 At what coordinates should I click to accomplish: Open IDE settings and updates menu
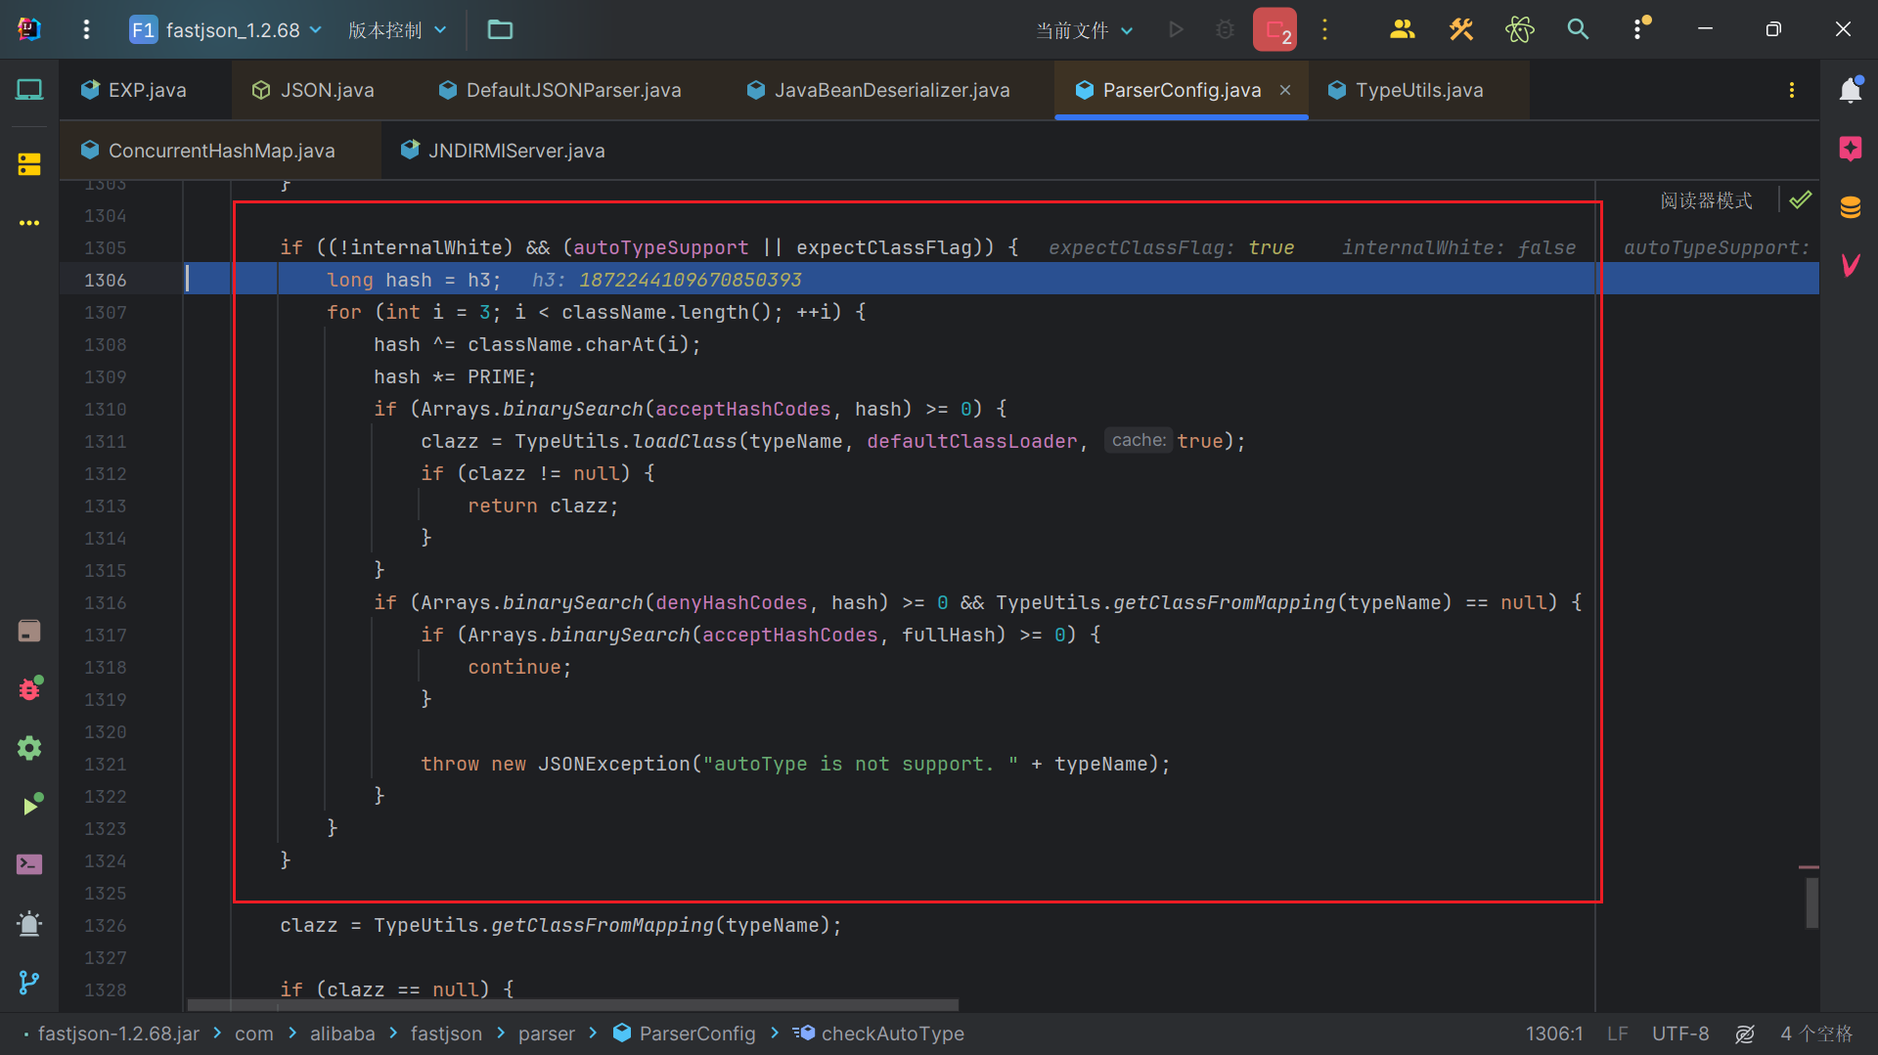1639,29
